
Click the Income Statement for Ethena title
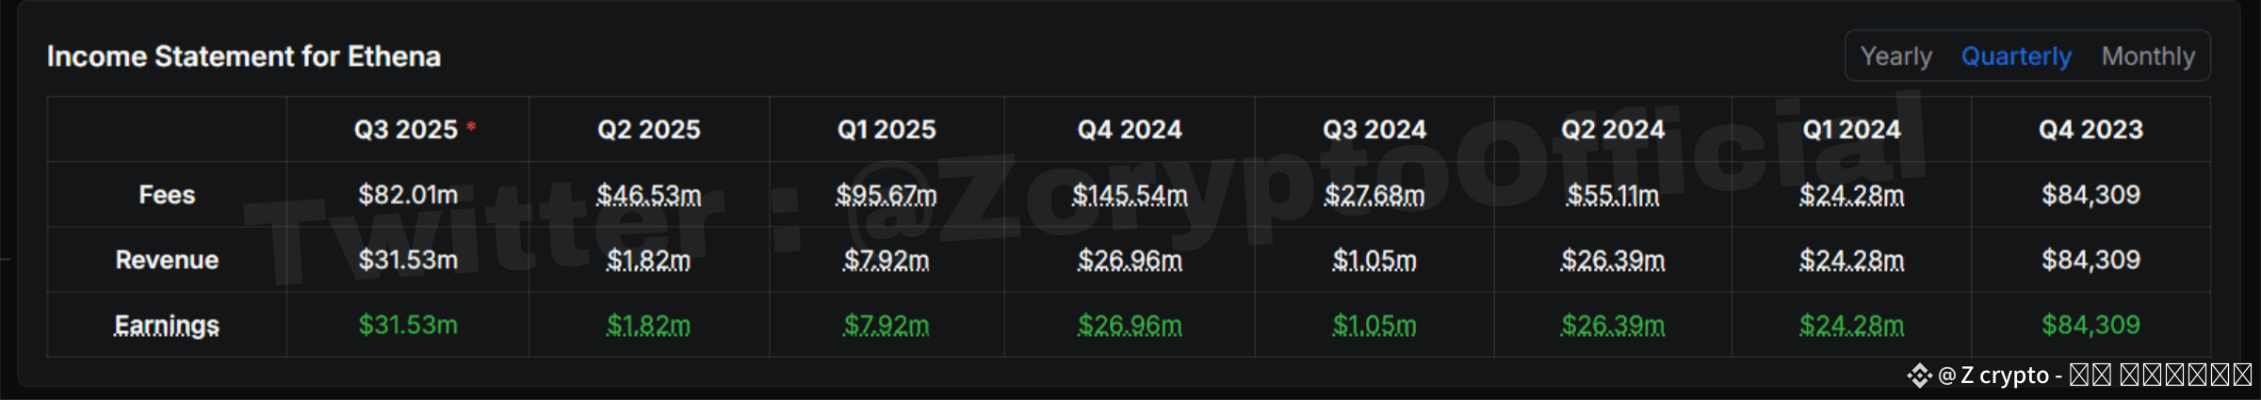[244, 56]
